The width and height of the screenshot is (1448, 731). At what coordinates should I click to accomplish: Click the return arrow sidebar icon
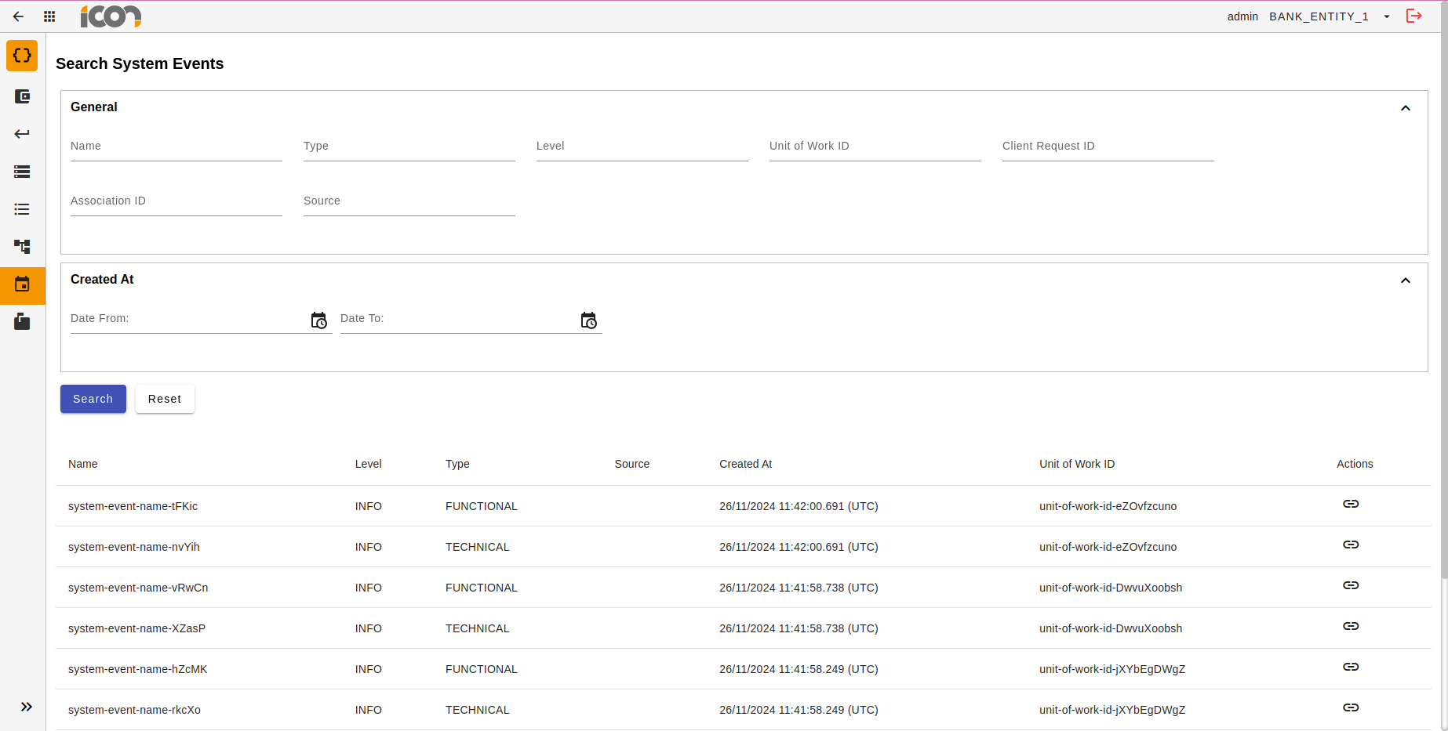coord(21,133)
